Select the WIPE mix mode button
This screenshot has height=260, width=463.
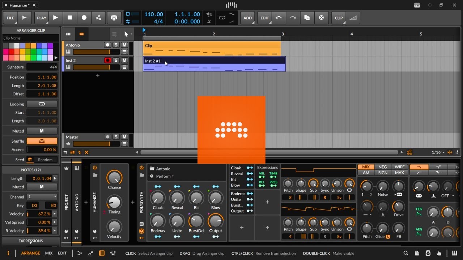coord(400,167)
